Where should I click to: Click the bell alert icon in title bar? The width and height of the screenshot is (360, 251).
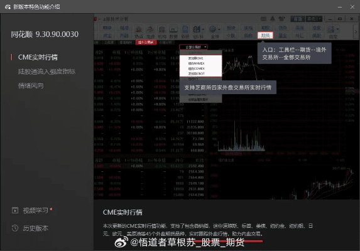(x=273, y=19)
